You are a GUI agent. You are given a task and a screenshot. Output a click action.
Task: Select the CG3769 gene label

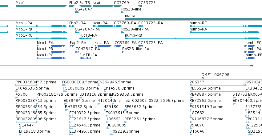(x=122, y=3)
